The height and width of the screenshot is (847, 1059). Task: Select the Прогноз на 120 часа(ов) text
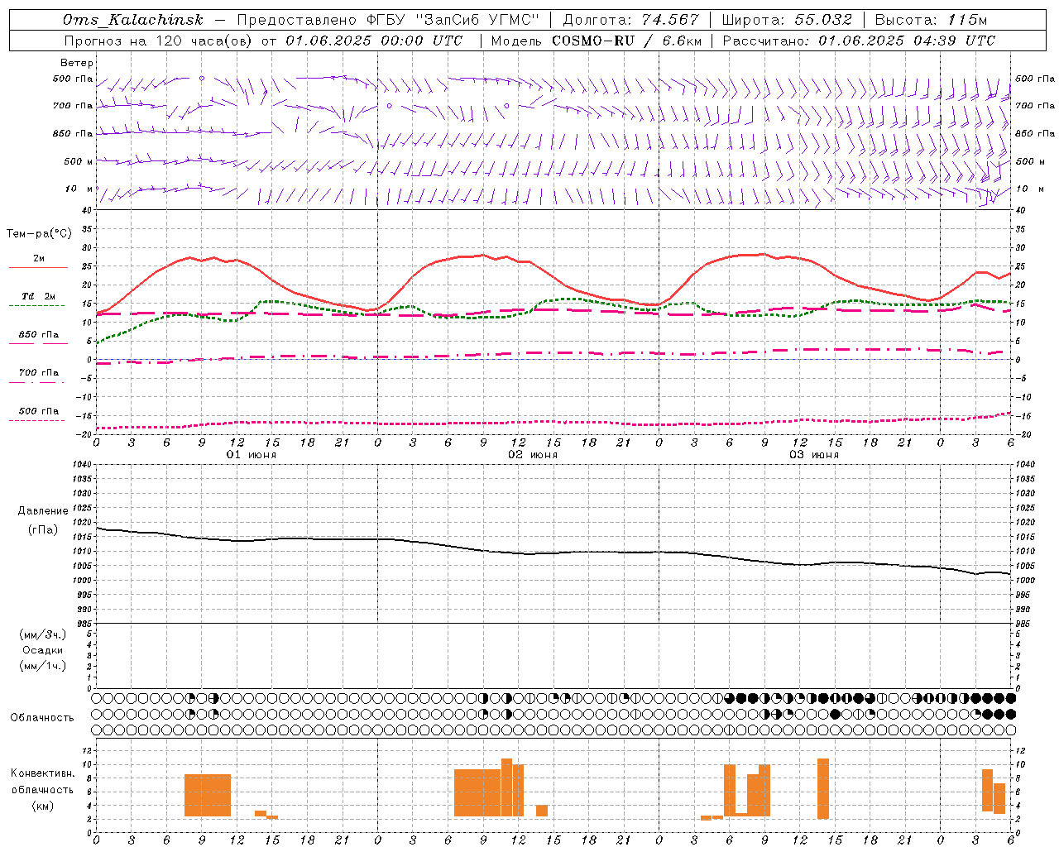(x=159, y=41)
